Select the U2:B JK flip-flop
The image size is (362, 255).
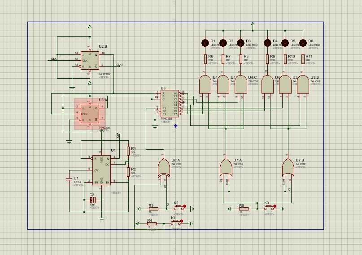pos(90,60)
